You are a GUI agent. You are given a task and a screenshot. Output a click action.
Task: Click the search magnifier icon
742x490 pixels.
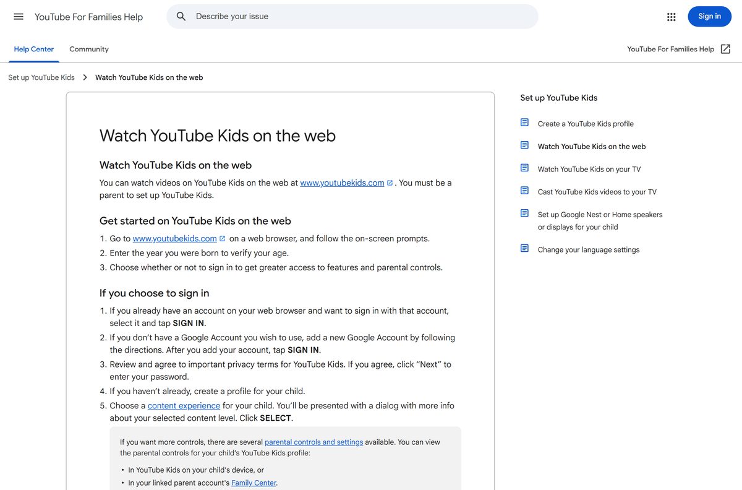pos(181,17)
